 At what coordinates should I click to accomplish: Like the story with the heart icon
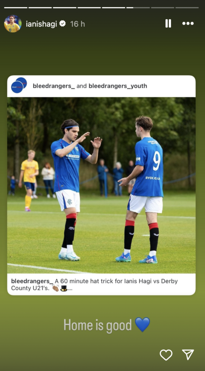tap(166, 355)
